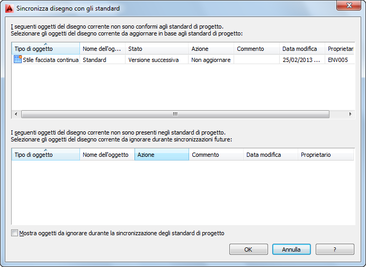
Task: Sort lower table by Proprietario column
Action: coord(324,155)
